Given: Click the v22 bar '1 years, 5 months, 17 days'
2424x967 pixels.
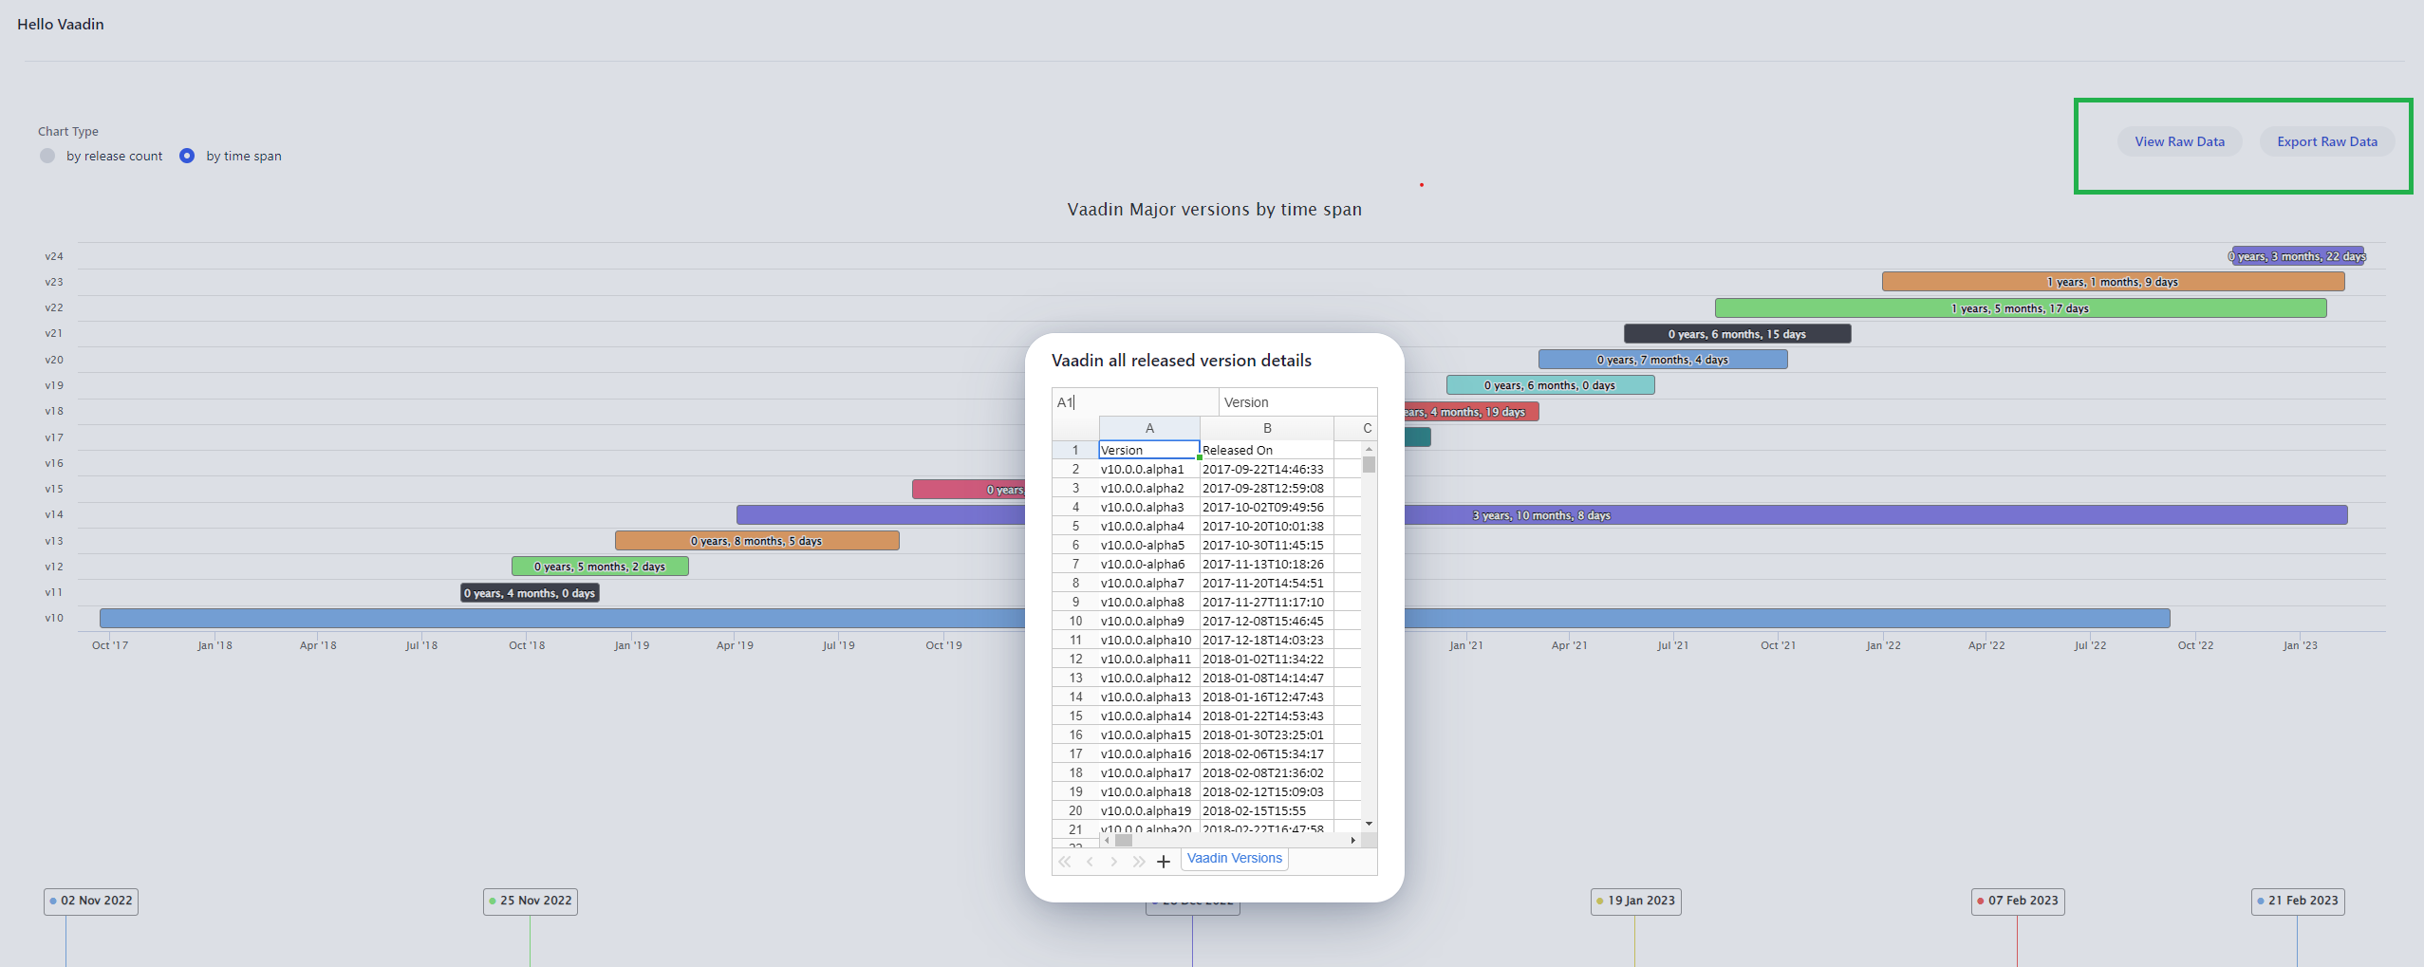Looking at the screenshot, I should (2021, 308).
